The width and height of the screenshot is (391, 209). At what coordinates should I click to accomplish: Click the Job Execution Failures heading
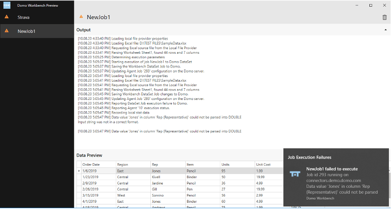(x=310, y=157)
